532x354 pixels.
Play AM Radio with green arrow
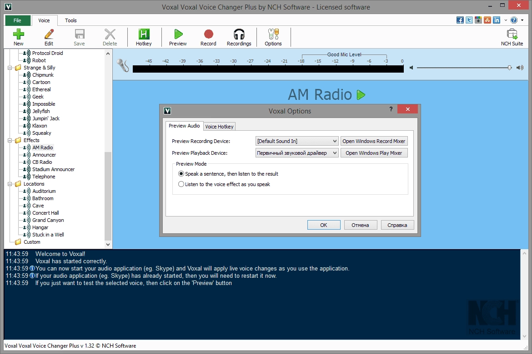(361, 95)
